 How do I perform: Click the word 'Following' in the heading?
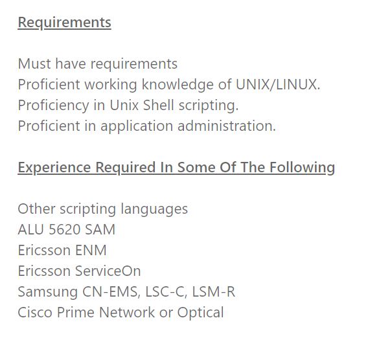point(303,168)
